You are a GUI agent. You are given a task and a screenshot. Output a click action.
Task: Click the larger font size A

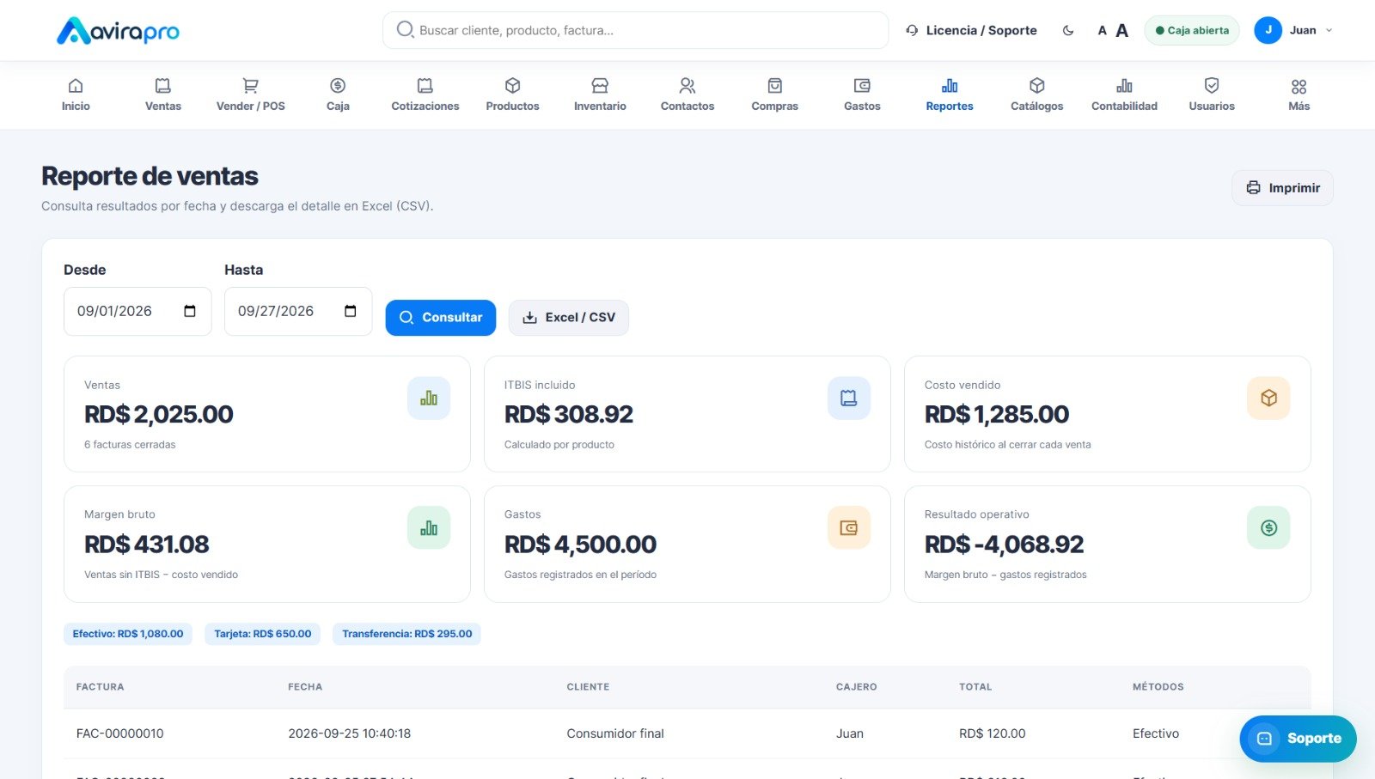pyautogui.click(x=1121, y=31)
